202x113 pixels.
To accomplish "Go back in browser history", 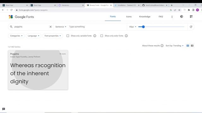I will 3,10.
